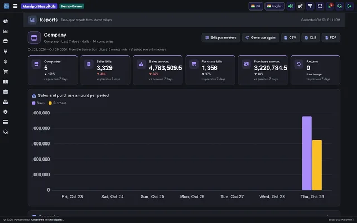Click the Generate again button
Image resolution: width=357 pixels, height=223 pixels.
click(260, 37)
